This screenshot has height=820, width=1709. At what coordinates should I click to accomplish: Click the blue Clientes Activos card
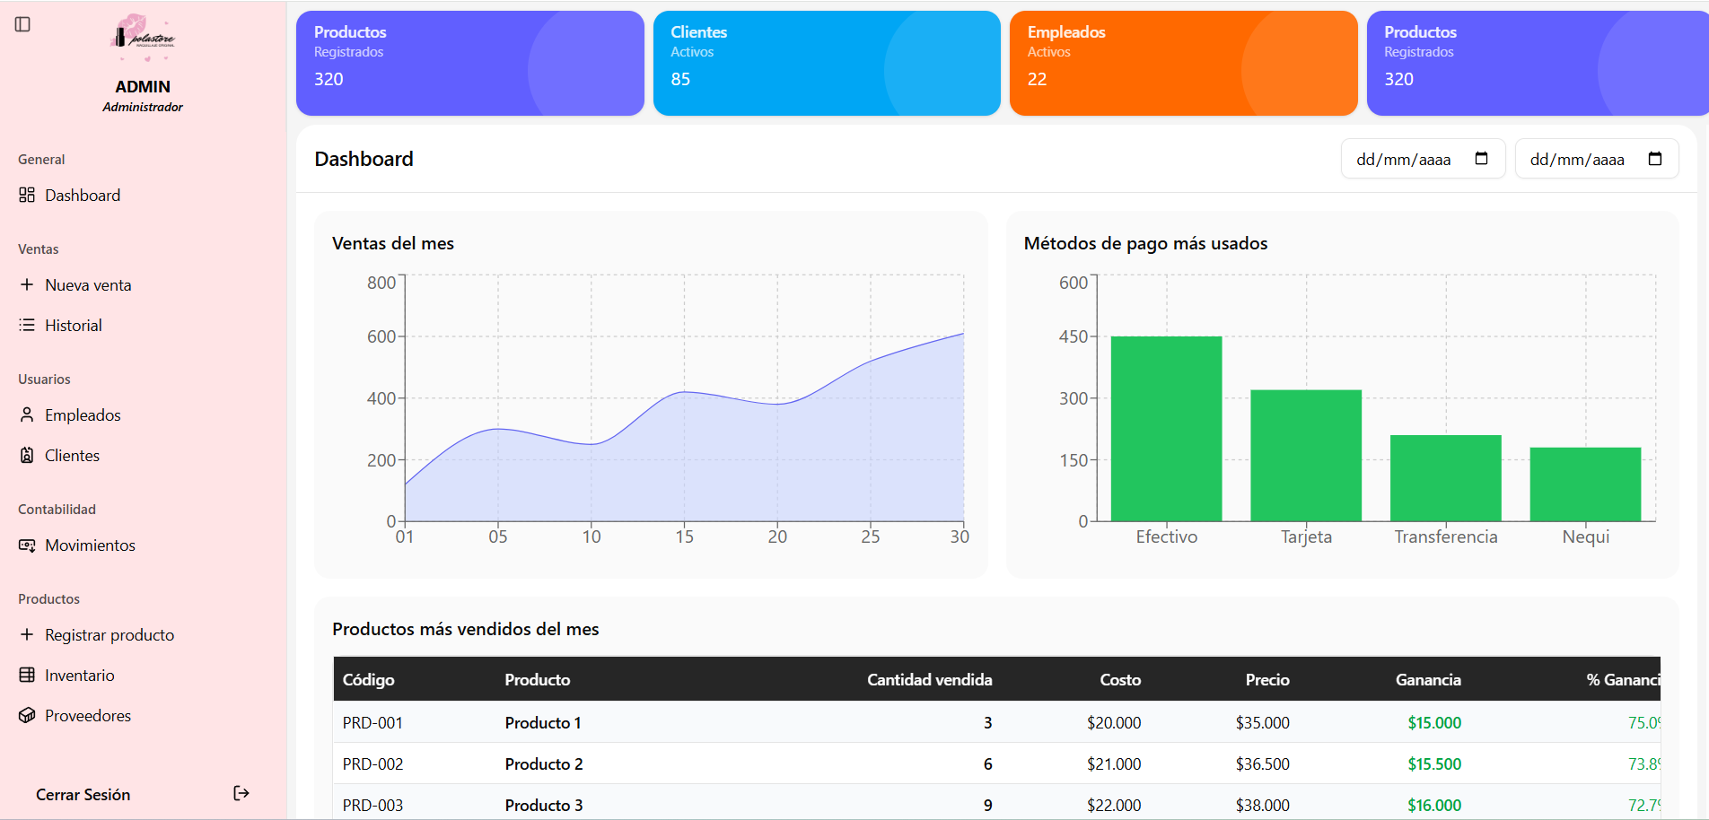(827, 63)
